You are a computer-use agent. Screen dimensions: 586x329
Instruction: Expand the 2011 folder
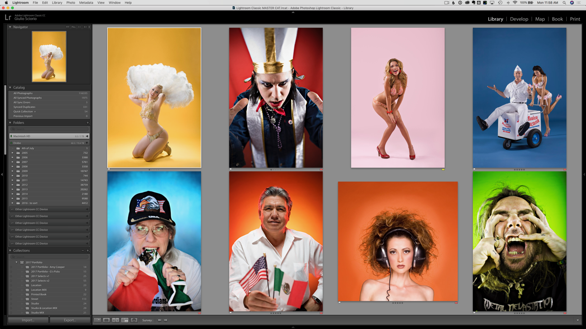coord(13,180)
